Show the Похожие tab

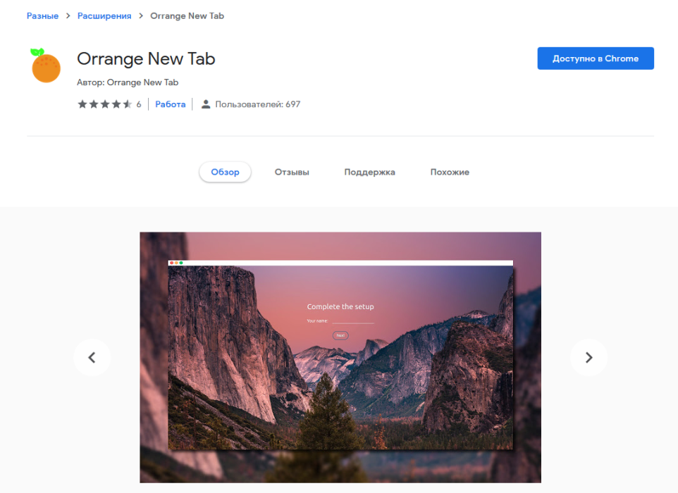[x=450, y=172]
